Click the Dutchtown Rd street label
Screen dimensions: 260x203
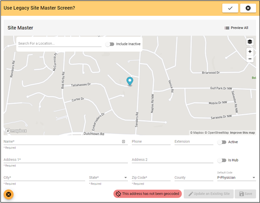point(94,134)
